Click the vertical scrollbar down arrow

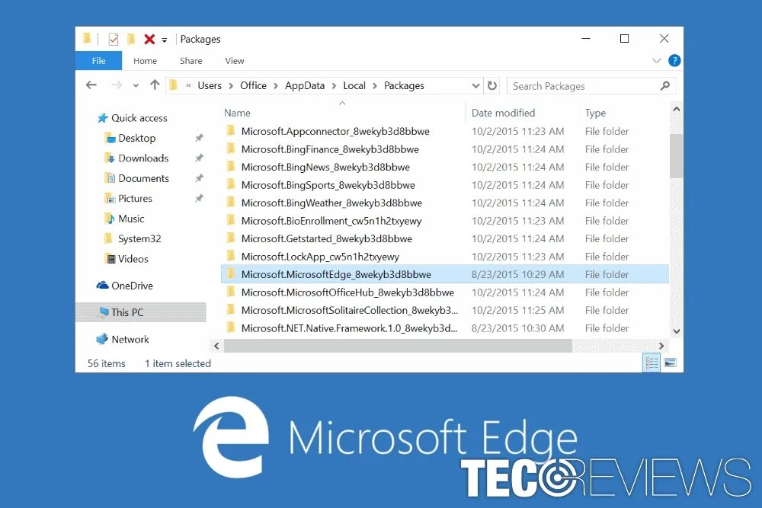pyautogui.click(x=677, y=331)
